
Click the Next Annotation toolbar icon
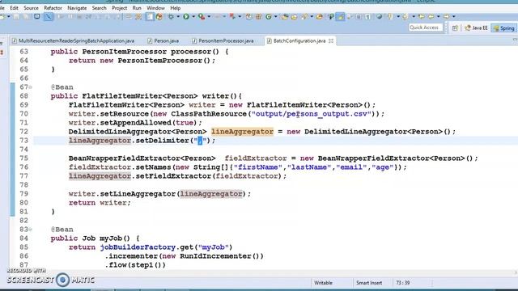[x=390, y=16]
